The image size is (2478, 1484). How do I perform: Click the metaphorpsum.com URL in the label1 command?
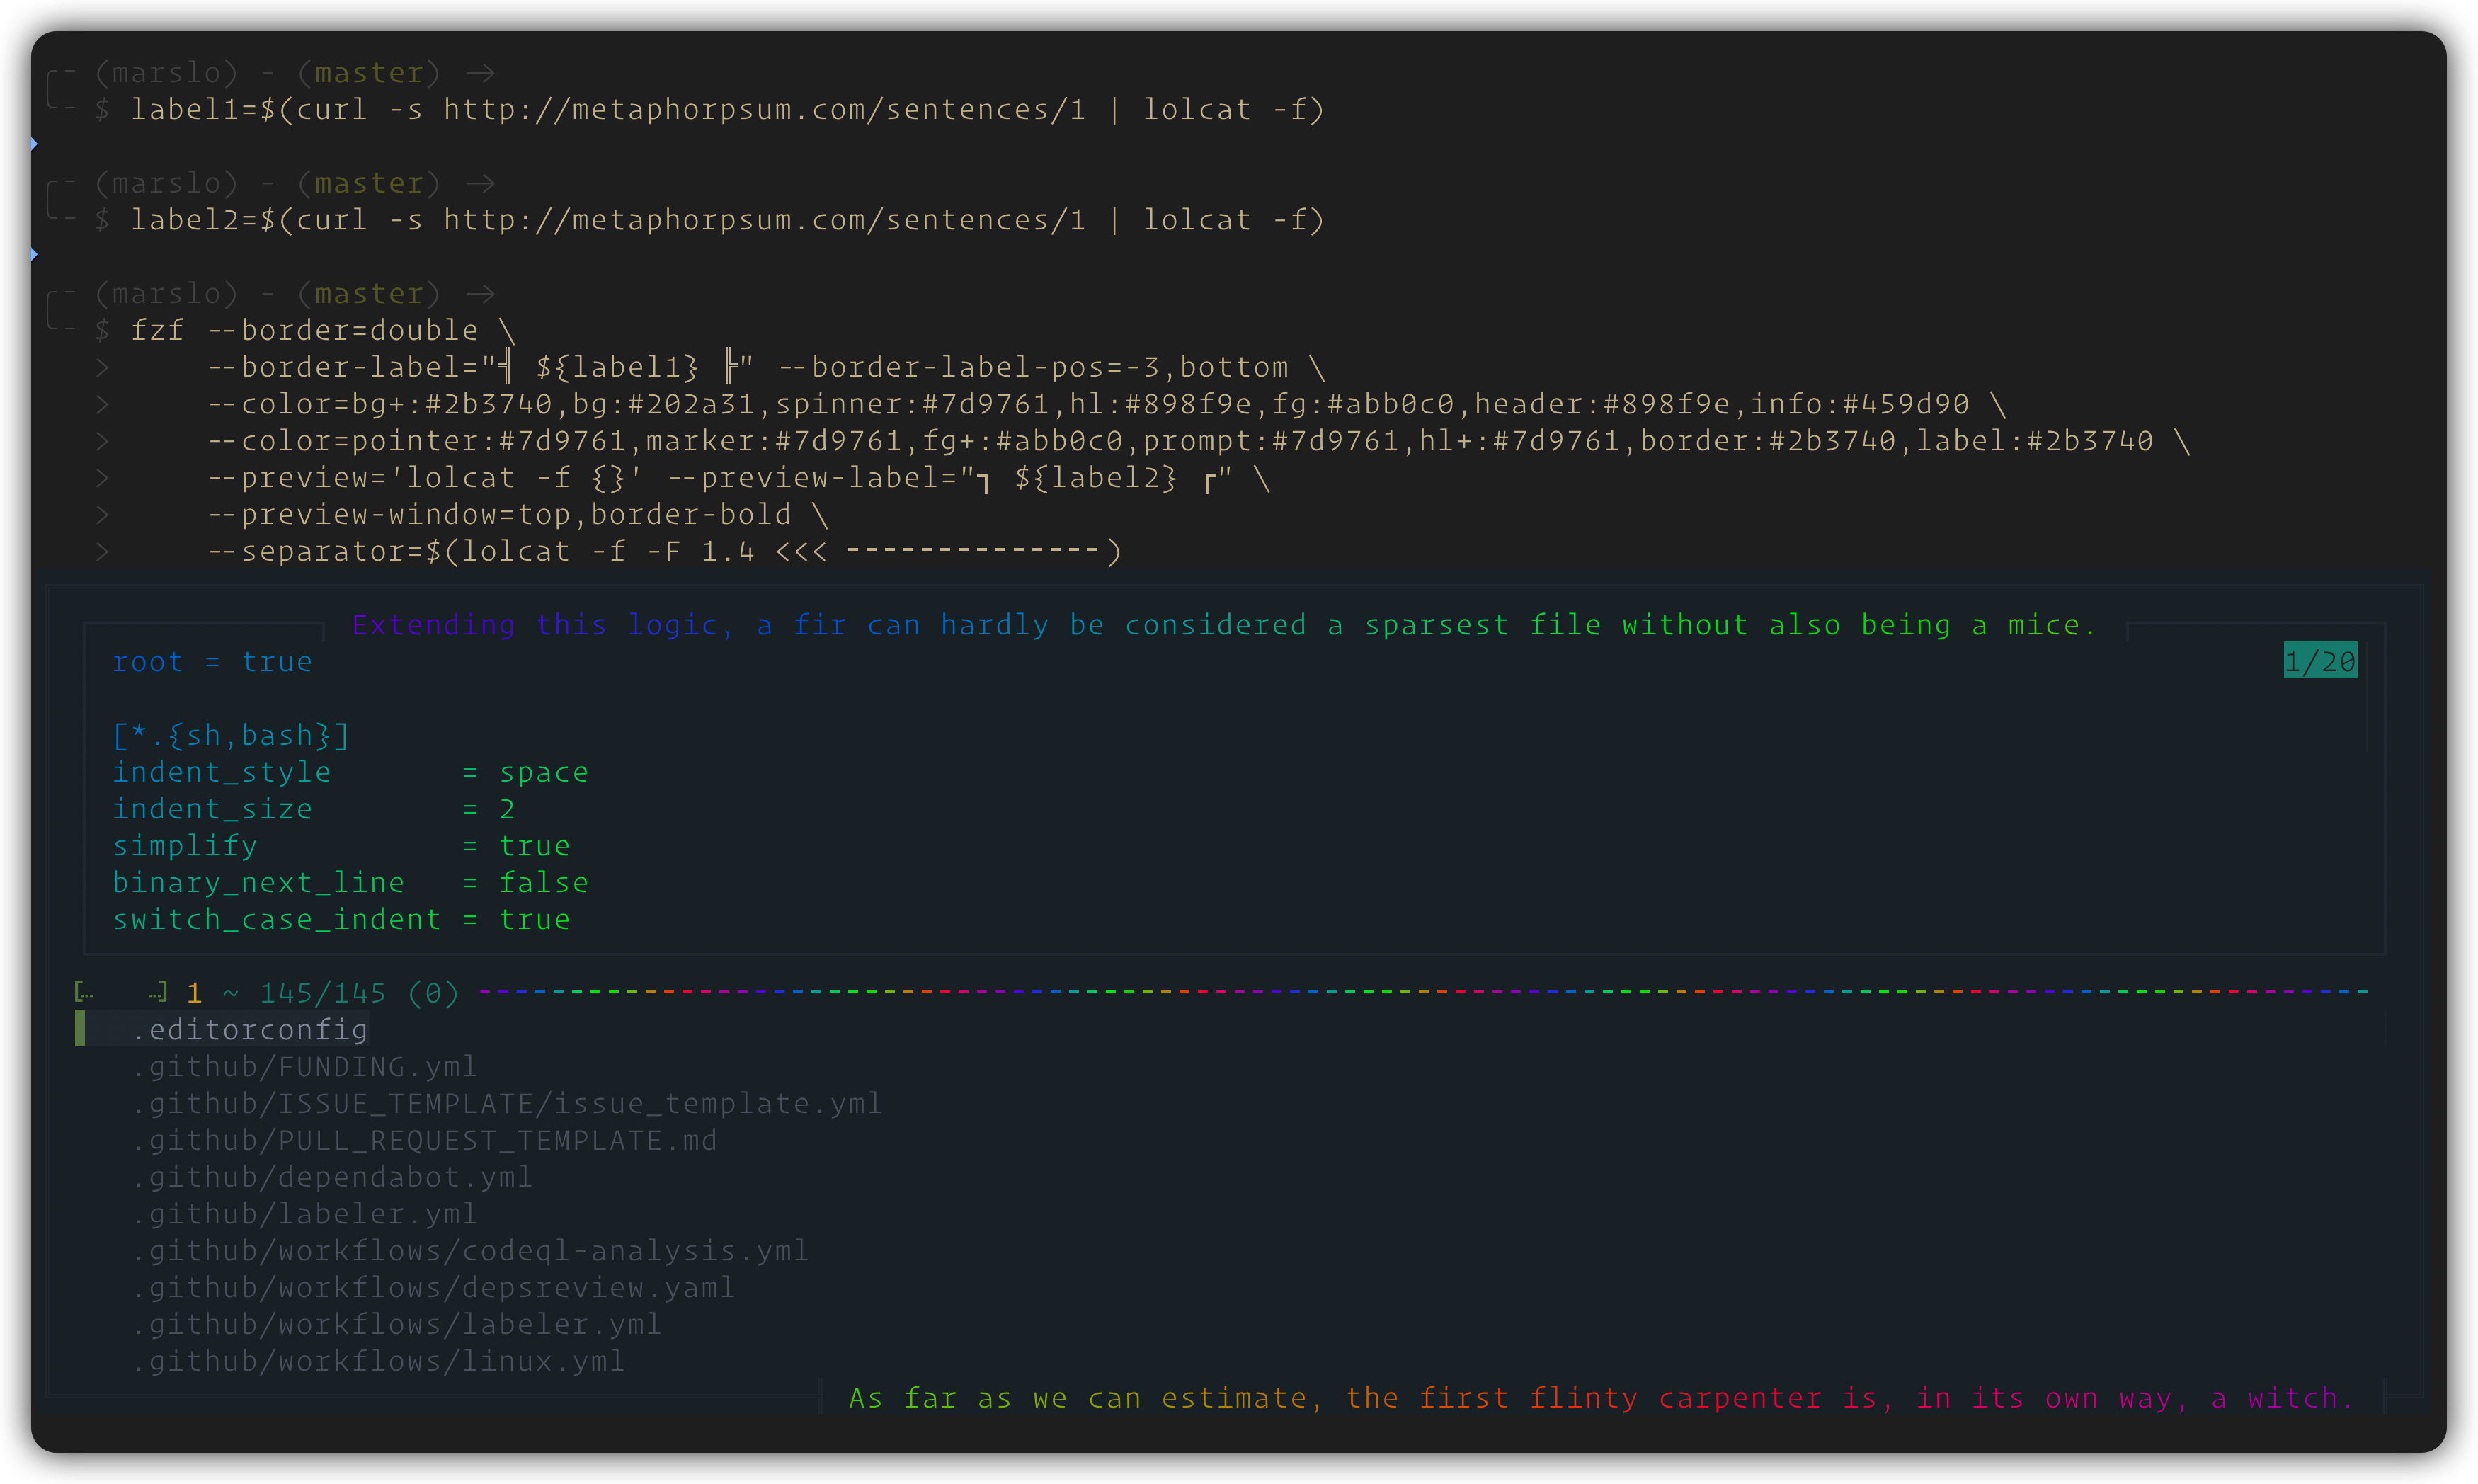point(765,110)
